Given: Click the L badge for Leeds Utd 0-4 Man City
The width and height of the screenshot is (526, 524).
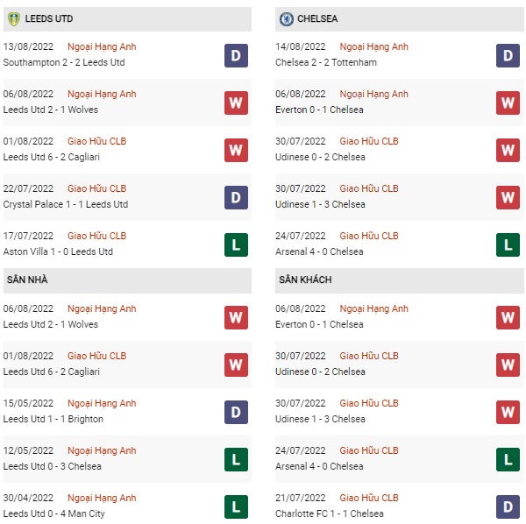Looking at the screenshot, I should [x=236, y=506].
